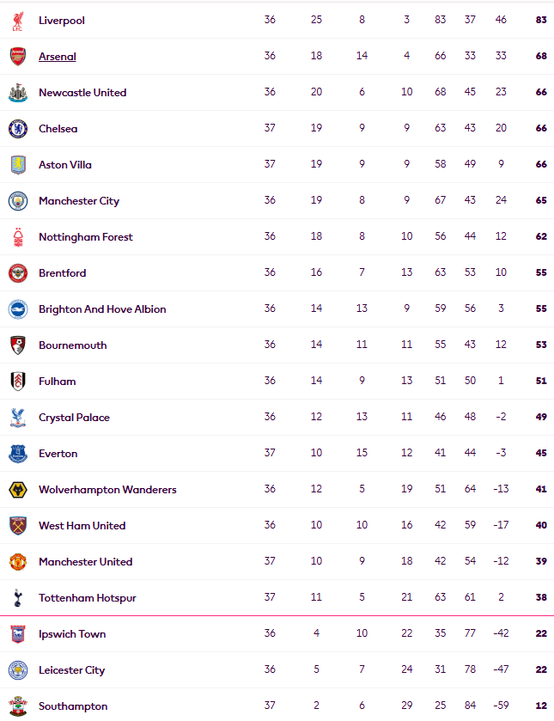This screenshot has width=554, height=721.
Task: Select the Chelsea club badge
Action: coord(17,129)
